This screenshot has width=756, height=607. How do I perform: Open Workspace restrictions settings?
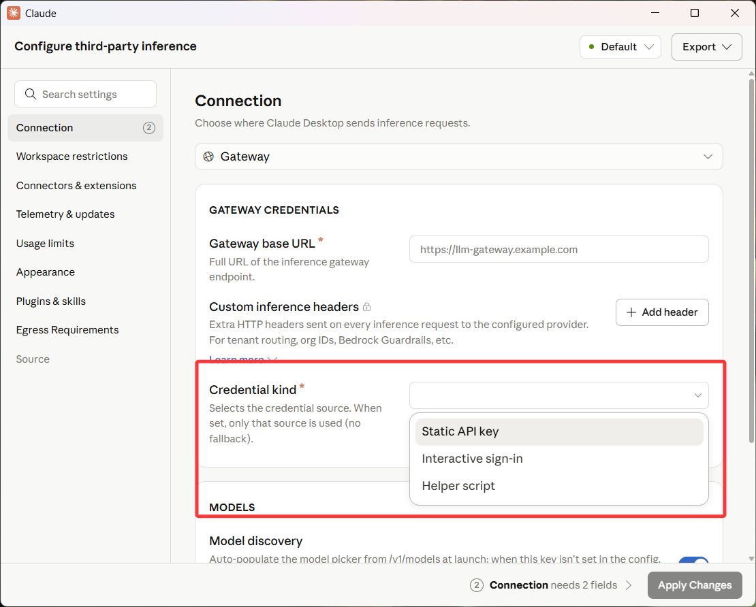pyautogui.click(x=85, y=157)
